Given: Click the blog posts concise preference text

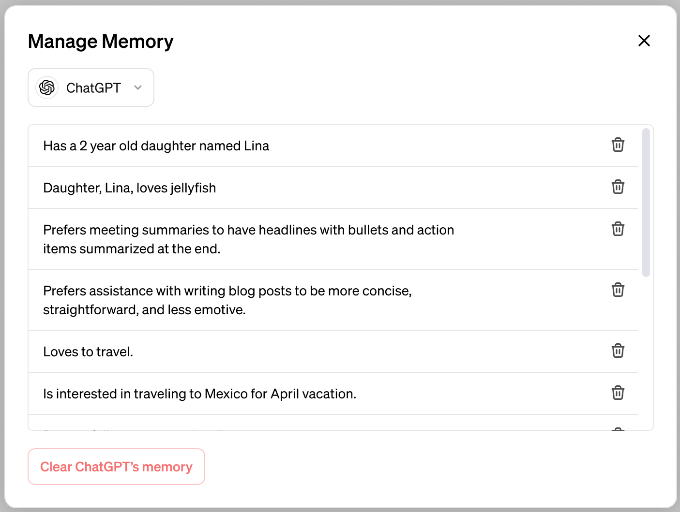Looking at the screenshot, I should (x=227, y=300).
